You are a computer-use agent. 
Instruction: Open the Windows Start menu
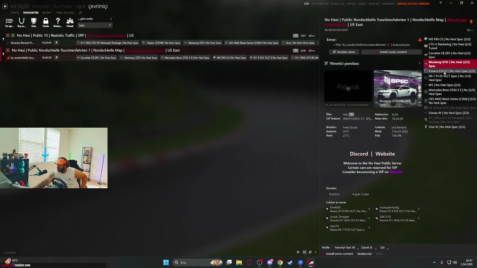point(166,262)
